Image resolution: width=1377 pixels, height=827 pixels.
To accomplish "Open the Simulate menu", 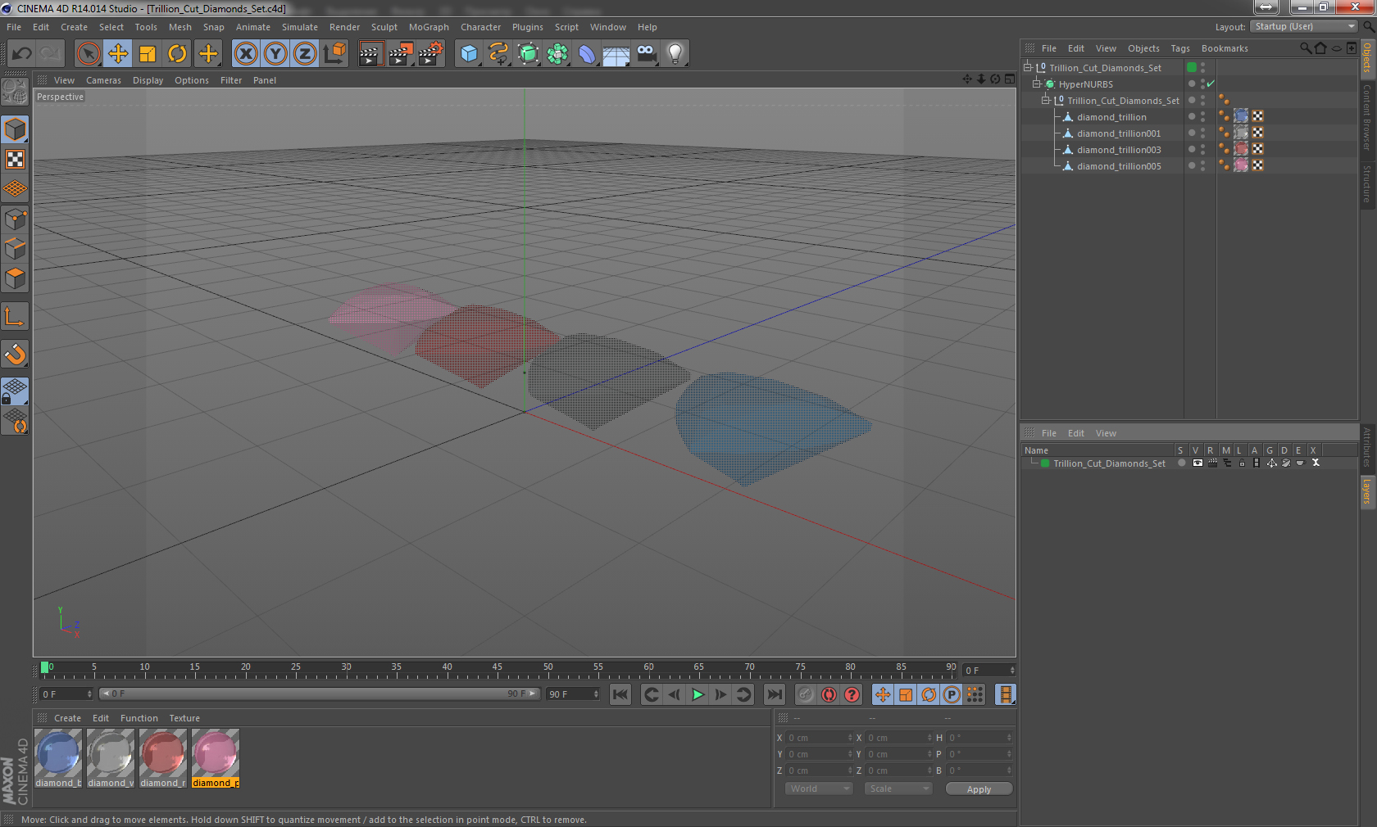I will pyautogui.click(x=300, y=27).
